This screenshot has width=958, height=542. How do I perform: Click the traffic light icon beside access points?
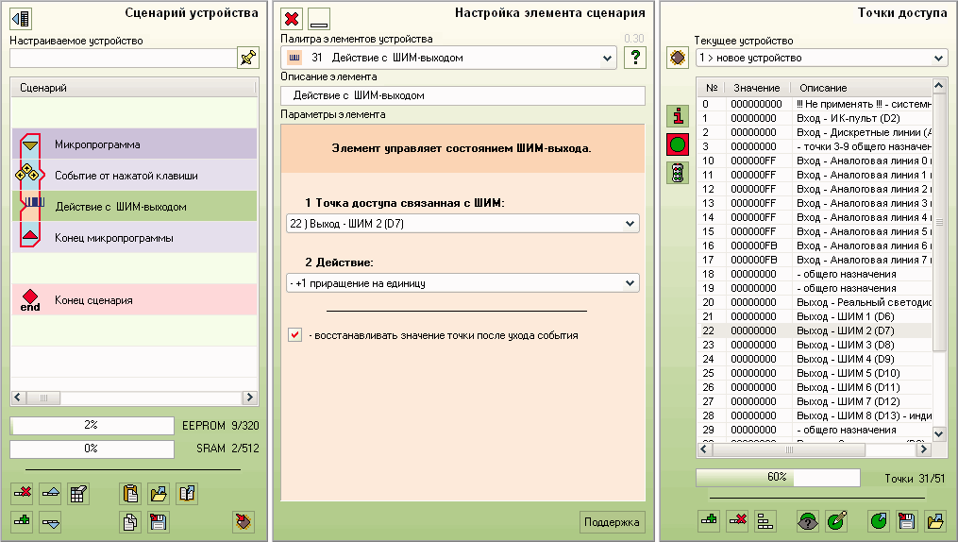coord(677,173)
